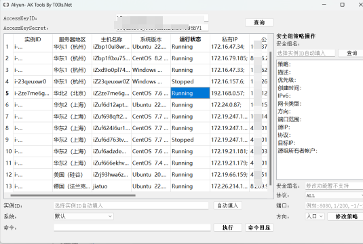Click private IP 172.19.66.159

[x=229, y=175]
